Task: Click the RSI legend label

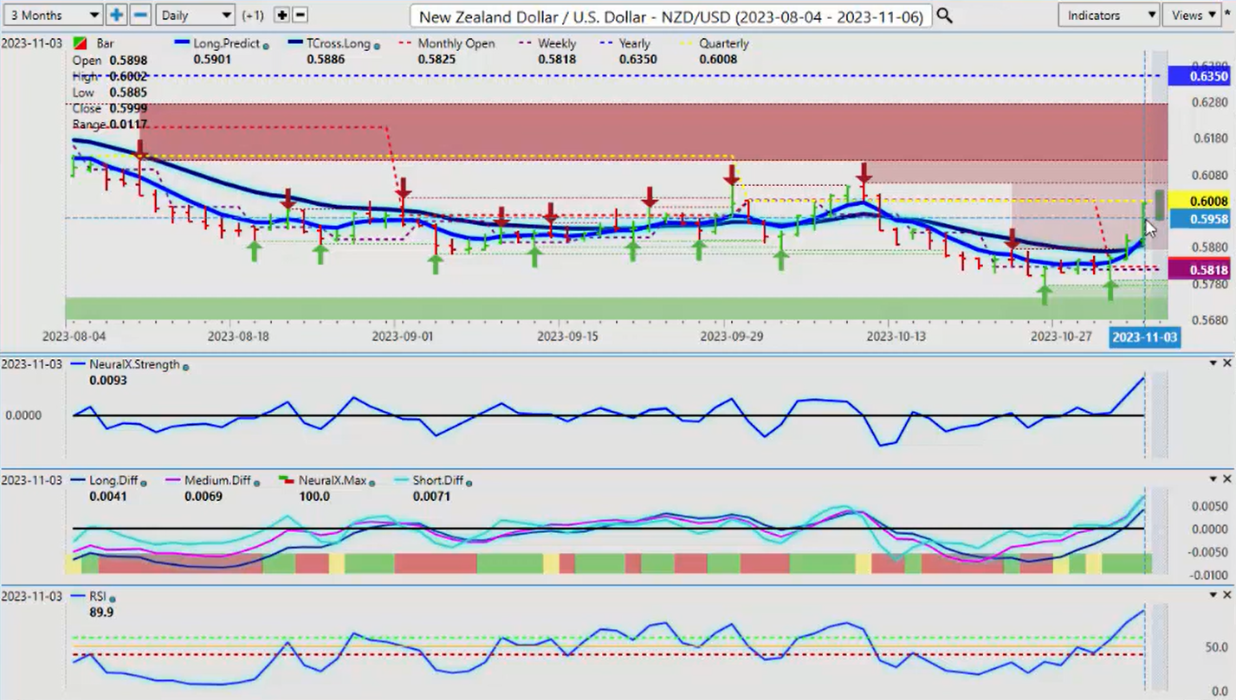Action: tap(97, 596)
